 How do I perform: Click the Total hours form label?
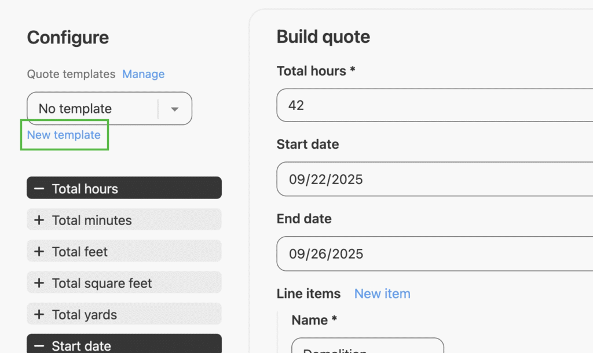[x=316, y=71]
